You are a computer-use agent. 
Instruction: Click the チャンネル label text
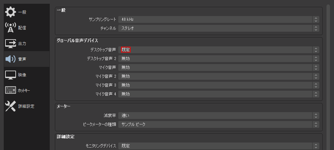pos(108,28)
